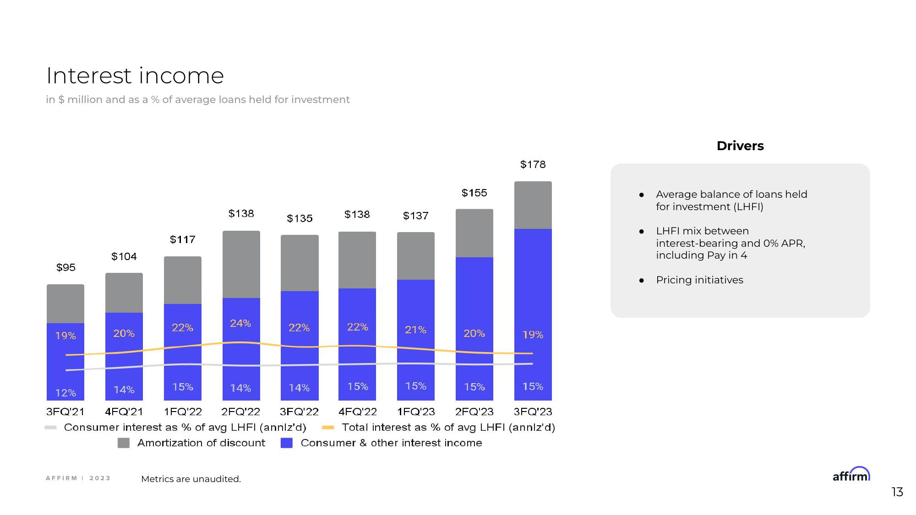Click the 12% label on the 3FQ'21 bar
The height and width of the screenshot is (515, 916).
[x=65, y=393]
